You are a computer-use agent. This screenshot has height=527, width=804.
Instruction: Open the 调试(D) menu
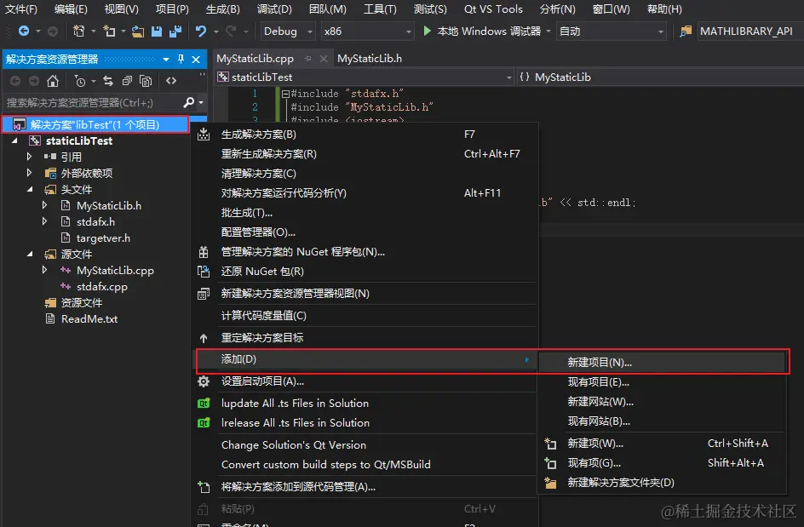[274, 9]
